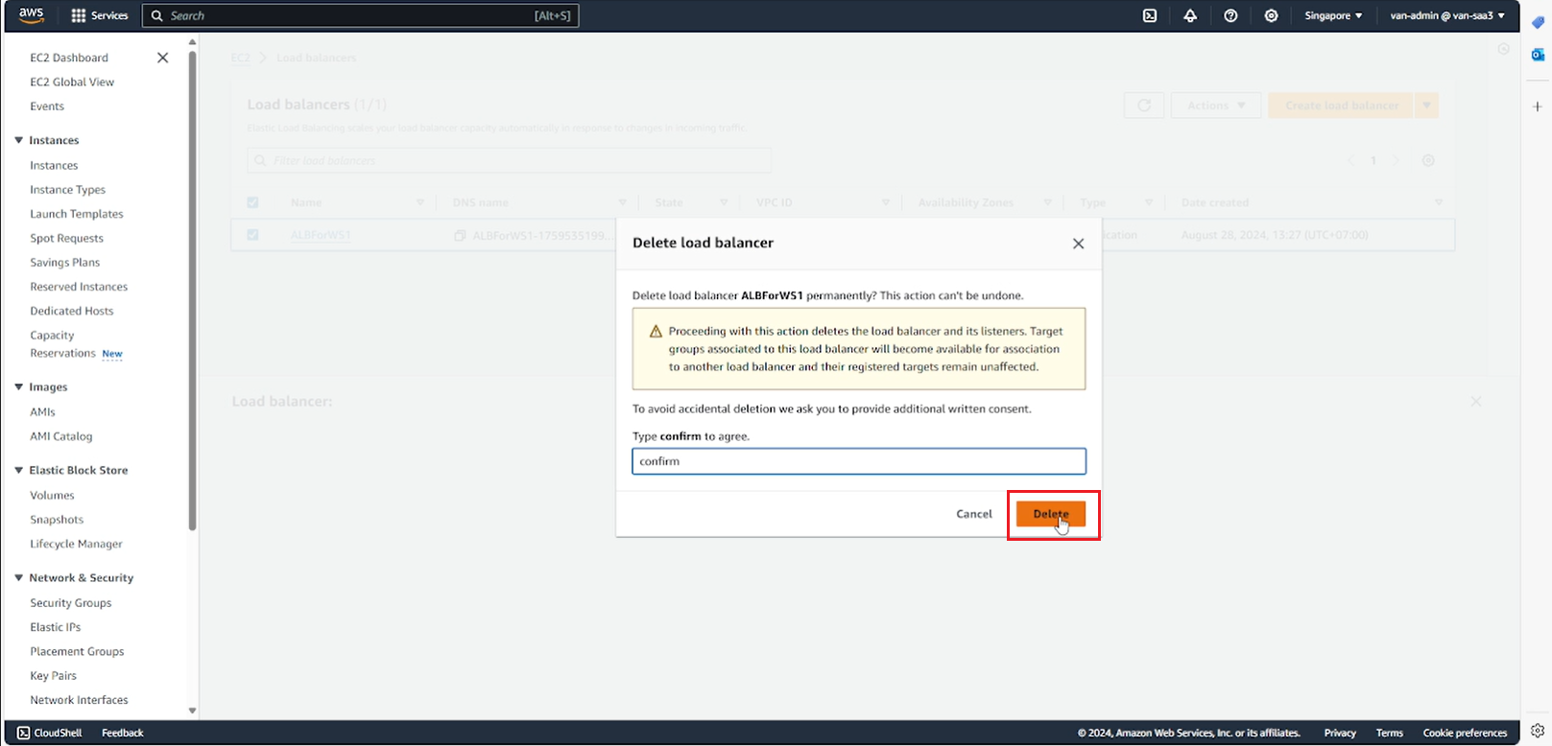Image resolution: width=1552 pixels, height=746 pixels.
Task: Open Savings Plans
Action: [x=65, y=262]
